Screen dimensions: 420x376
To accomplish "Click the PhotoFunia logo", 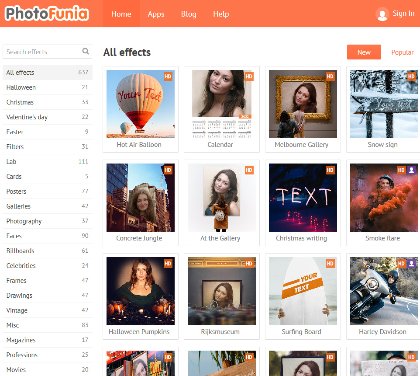I will tap(47, 14).
